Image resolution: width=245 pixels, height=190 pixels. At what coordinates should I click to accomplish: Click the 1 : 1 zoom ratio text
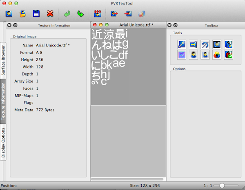(x=208, y=186)
